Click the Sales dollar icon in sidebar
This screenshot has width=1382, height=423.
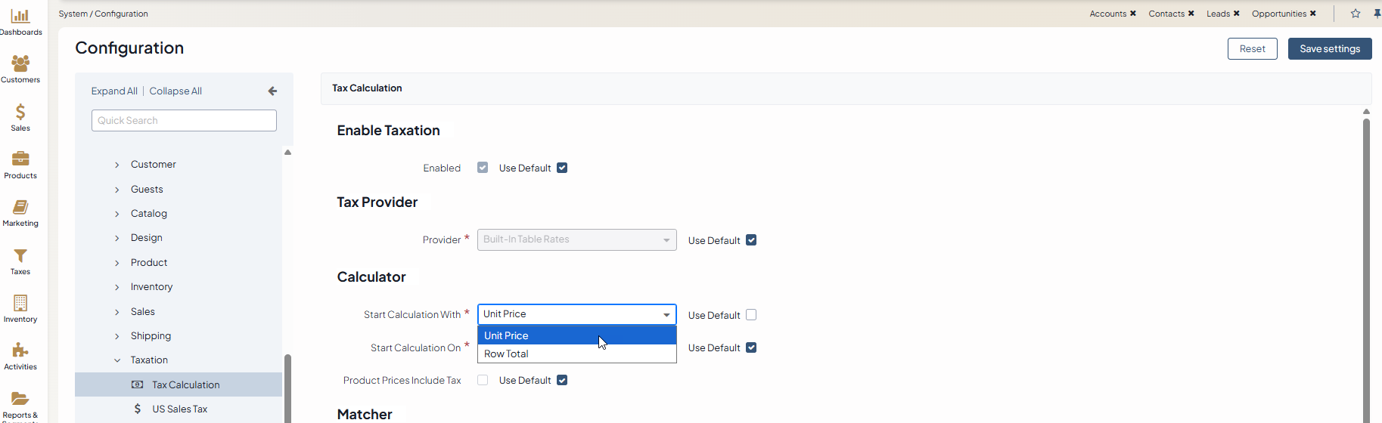point(20,112)
